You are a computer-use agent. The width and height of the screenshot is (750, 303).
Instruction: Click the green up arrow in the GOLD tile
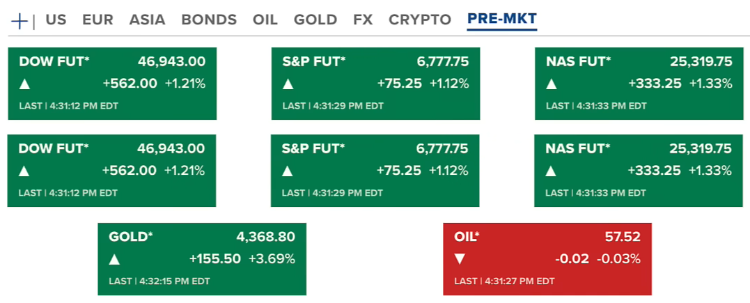coord(115,260)
